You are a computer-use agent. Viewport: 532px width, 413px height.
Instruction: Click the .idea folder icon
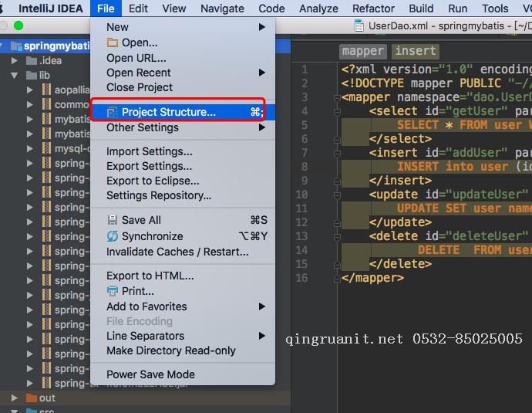coord(32,61)
